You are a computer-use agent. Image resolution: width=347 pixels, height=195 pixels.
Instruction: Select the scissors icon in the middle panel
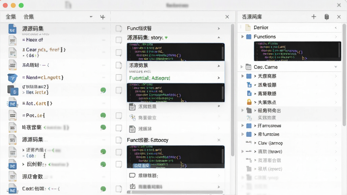[132, 117]
